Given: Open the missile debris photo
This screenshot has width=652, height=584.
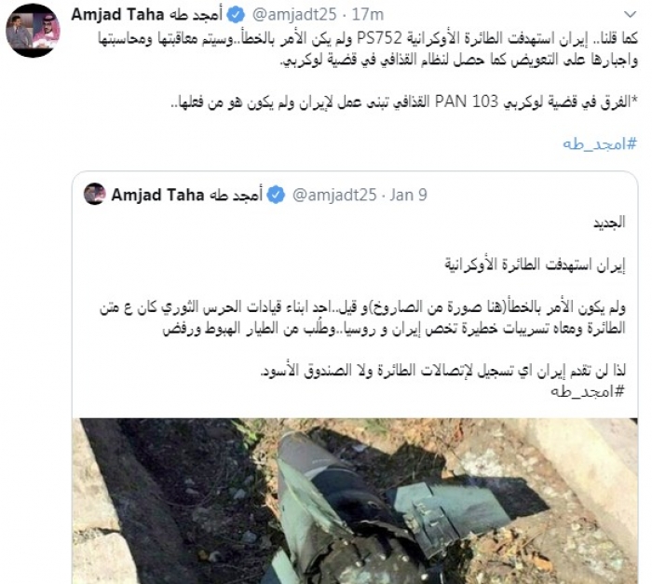Looking at the screenshot, I should [355, 501].
